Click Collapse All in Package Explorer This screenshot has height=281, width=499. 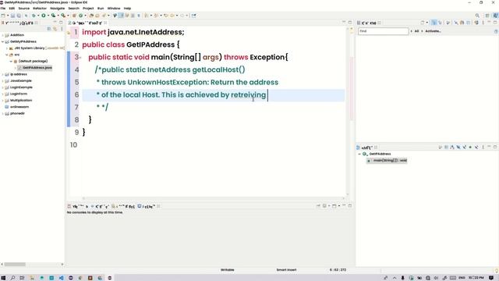[49, 29]
